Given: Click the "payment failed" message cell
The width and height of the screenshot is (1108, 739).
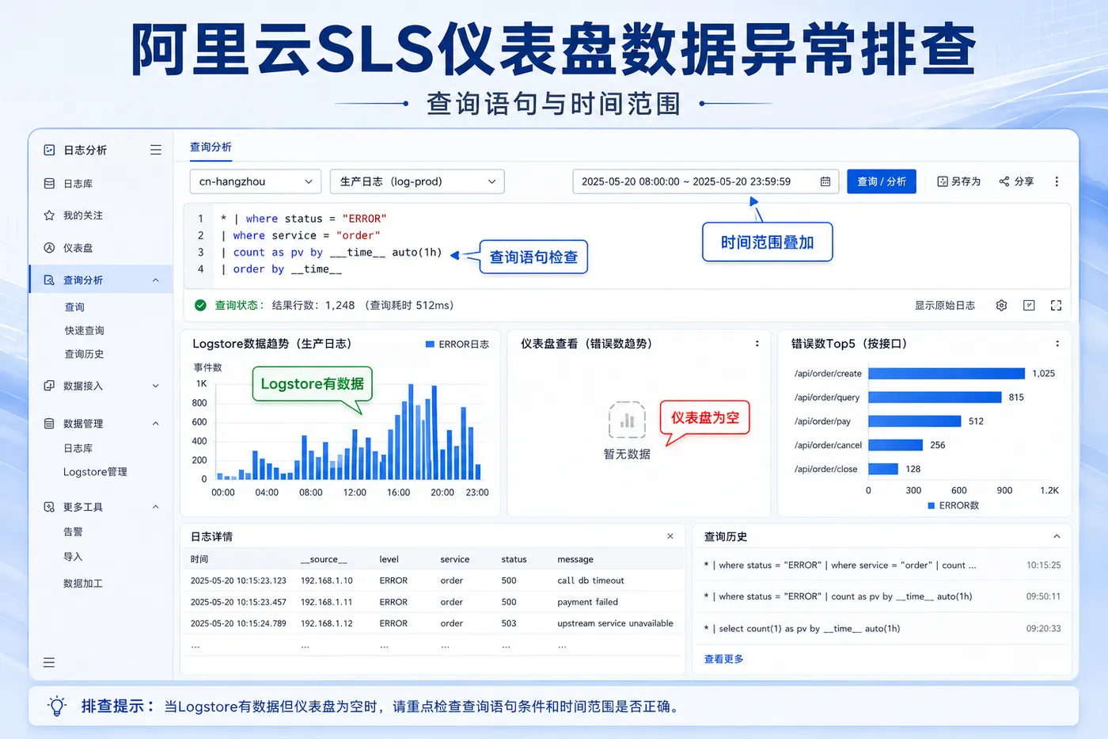Looking at the screenshot, I should [588, 602].
